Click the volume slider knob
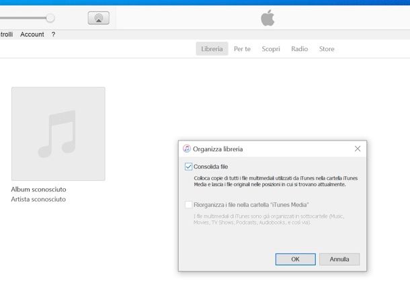Screen dimensions: 410x285 pos(50,18)
